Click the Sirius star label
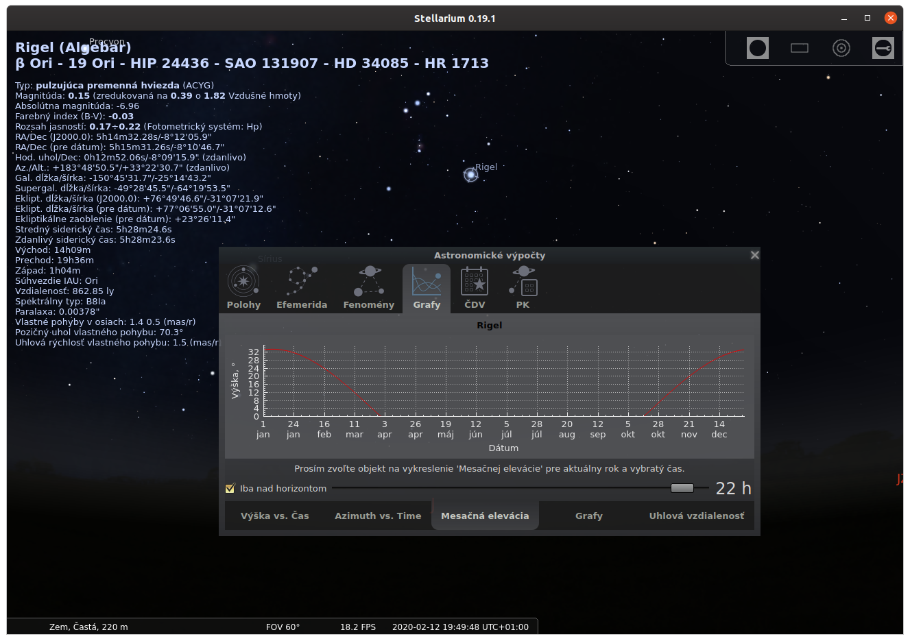The height and width of the screenshot is (641, 910). point(270,258)
